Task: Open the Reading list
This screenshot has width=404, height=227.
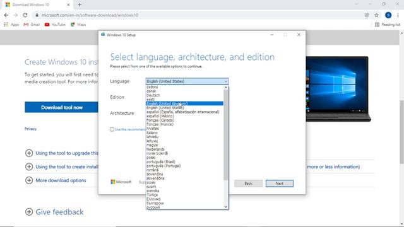Action: (x=387, y=25)
